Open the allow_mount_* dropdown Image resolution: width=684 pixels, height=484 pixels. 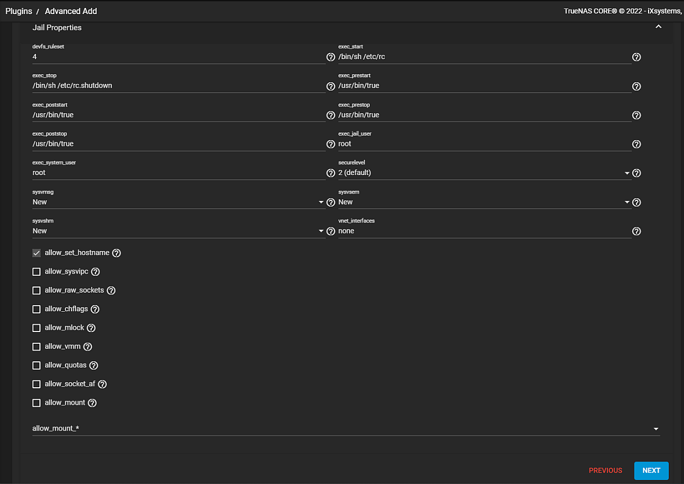coord(346,429)
